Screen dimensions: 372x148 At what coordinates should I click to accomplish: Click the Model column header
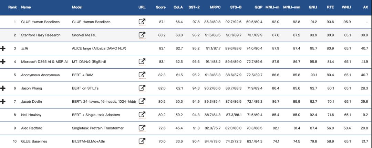[77, 7]
